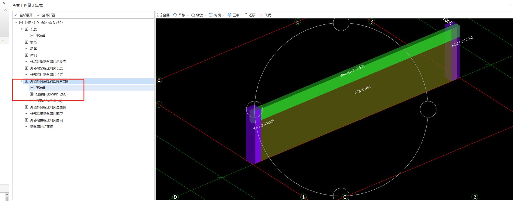Select the 体积 tree item

(33, 55)
